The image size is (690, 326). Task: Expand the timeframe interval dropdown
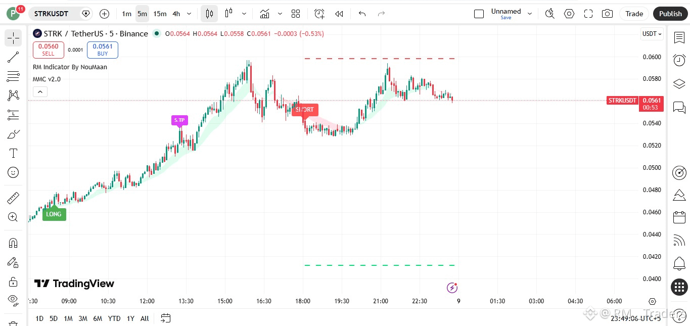click(189, 14)
